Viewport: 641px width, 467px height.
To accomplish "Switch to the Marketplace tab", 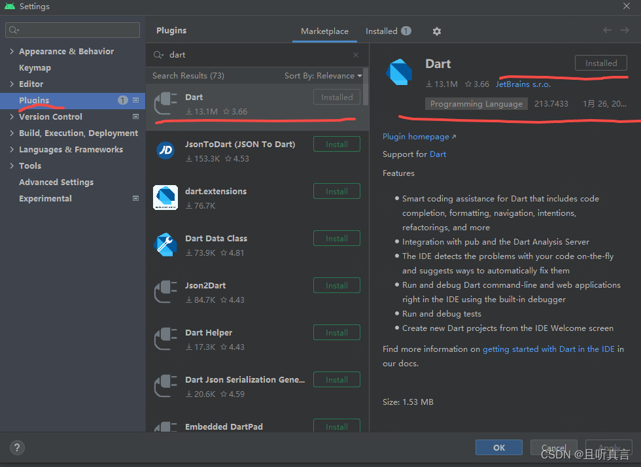I will tap(324, 31).
